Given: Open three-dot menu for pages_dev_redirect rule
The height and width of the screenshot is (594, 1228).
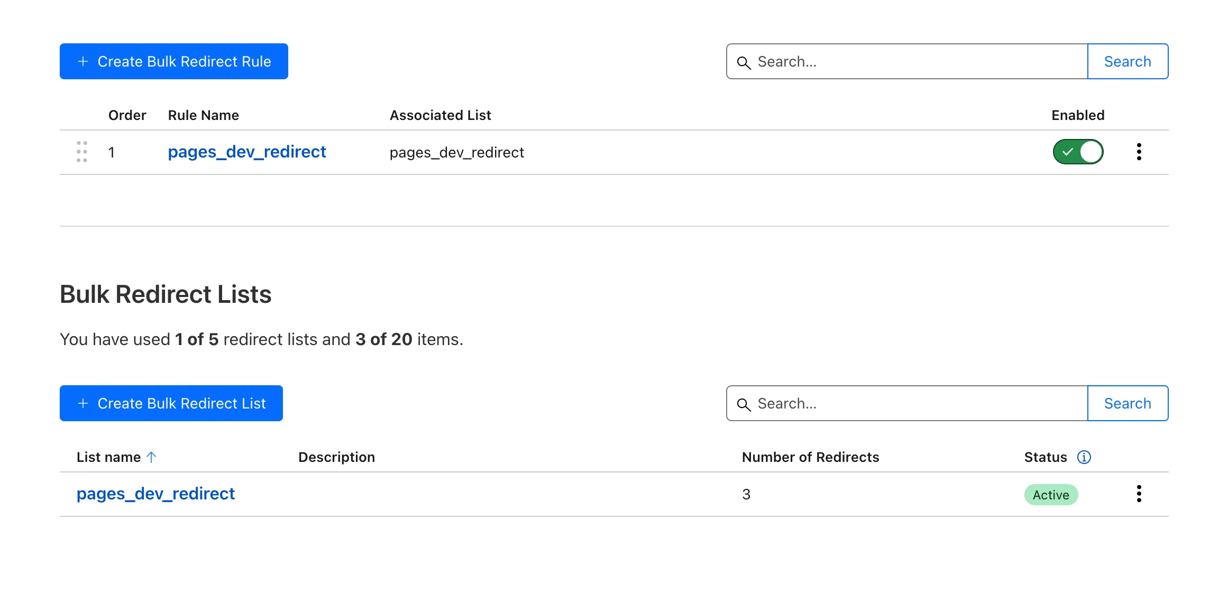Looking at the screenshot, I should 1139,152.
